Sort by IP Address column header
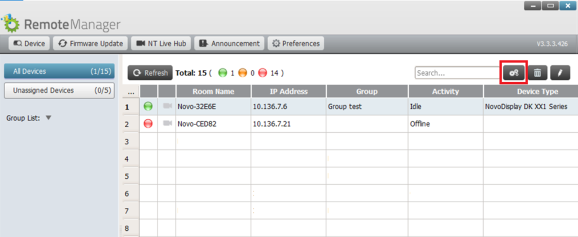 (x=288, y=92)
